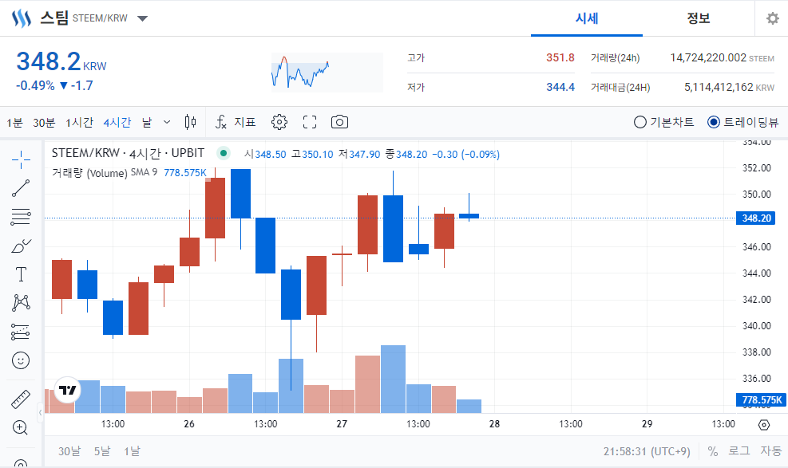Open the timezone 21:58:31 (UTC+9) menu
The width and height of the screenshot is (788, 468).
(x=647, y=451)
